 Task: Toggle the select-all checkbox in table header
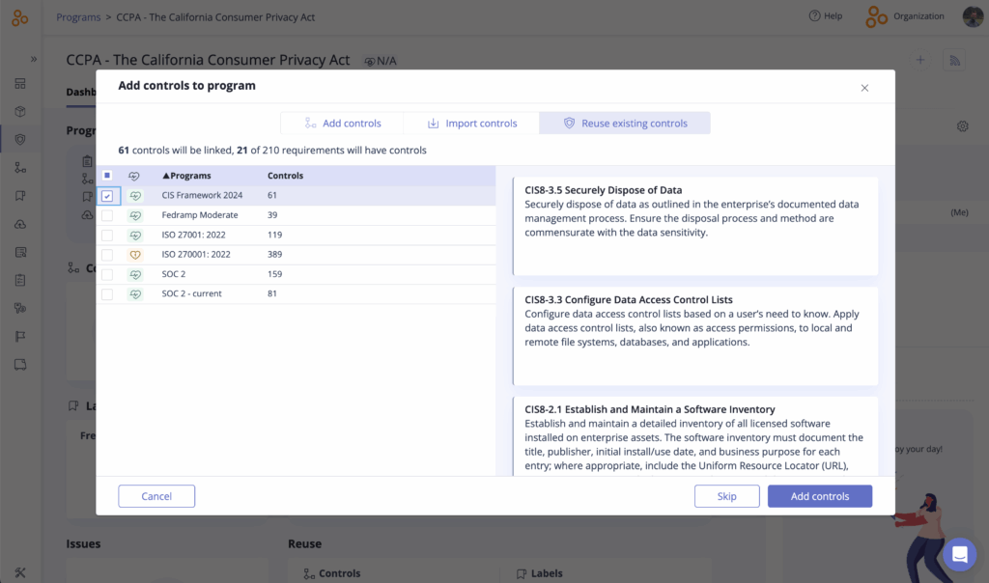click(x=107, y=176)
